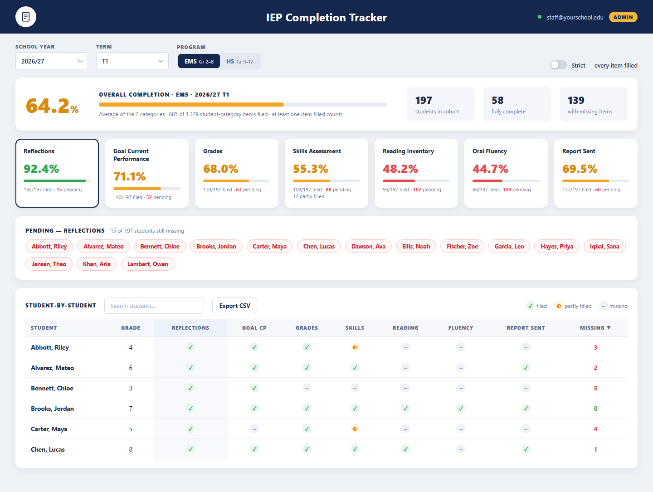The width and height of the screenshot is (653, 492).
Task: Click Fluency checkmark for Brooks, Jordan
Action: click(x=461, y=408)
